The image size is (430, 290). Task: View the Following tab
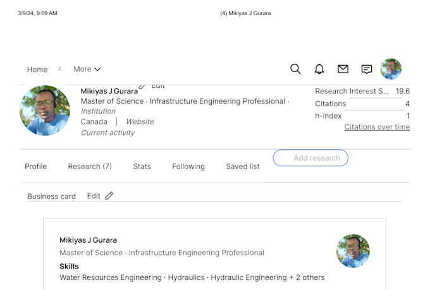[188, 166]
